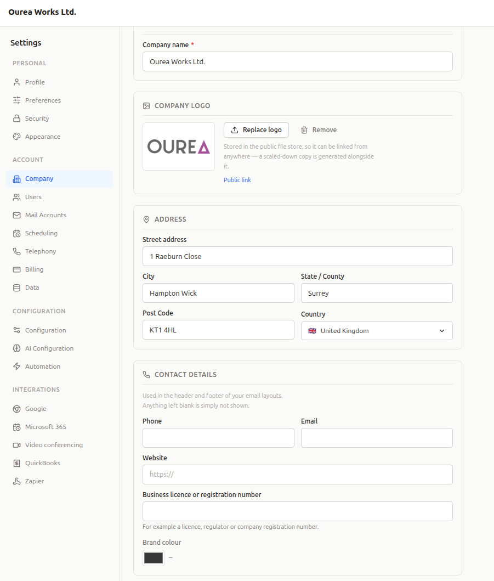Viewport: 494px width, 581px height.
Task: Click the Billing card icon
Action: 16,270
